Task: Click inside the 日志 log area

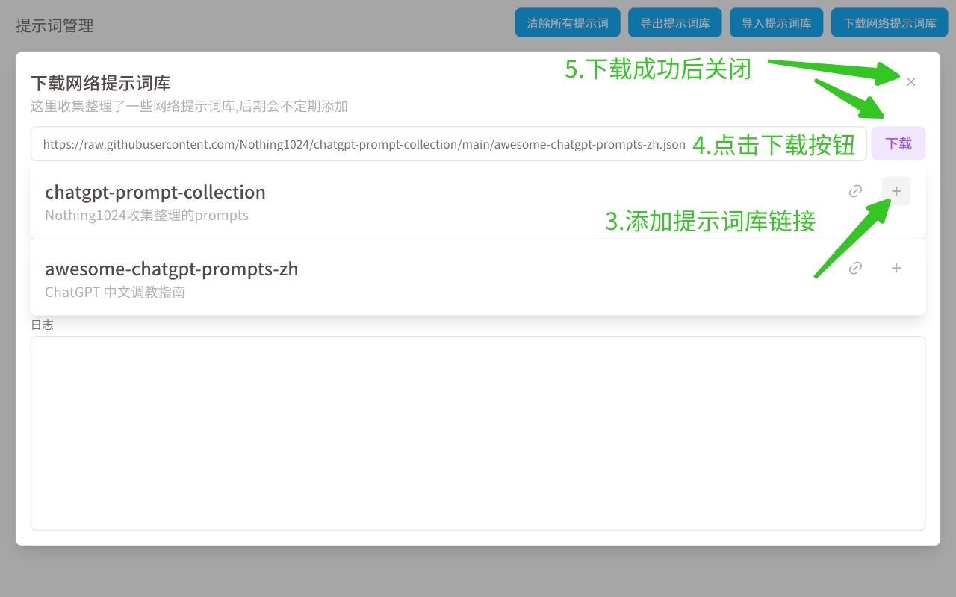Action: pyautogui.click(x=478, y=433)
